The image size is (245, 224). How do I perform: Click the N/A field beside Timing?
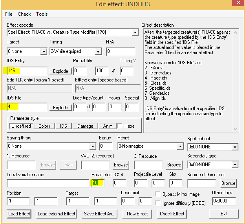[121, 52]
